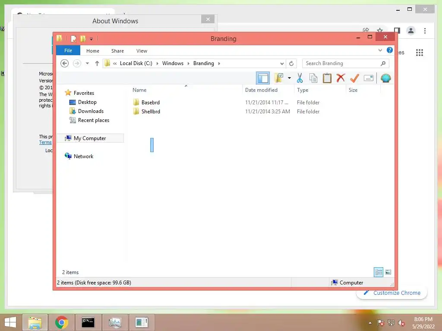Click Local Disk (C:) in address bar
Viewport: 442px width, 331px height.
click(136, 63)
